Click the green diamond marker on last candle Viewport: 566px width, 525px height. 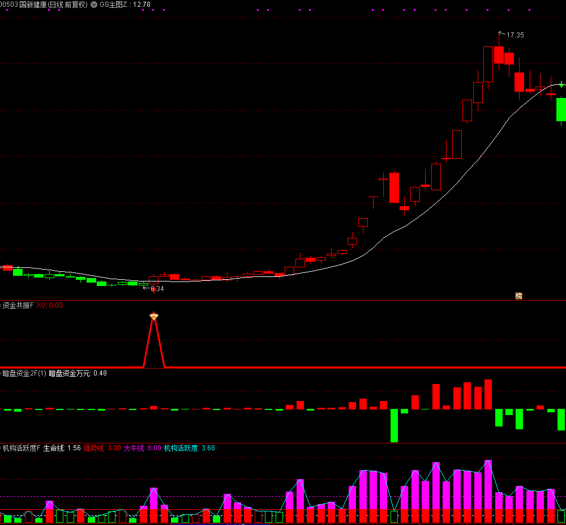click(x=561, y=84)
